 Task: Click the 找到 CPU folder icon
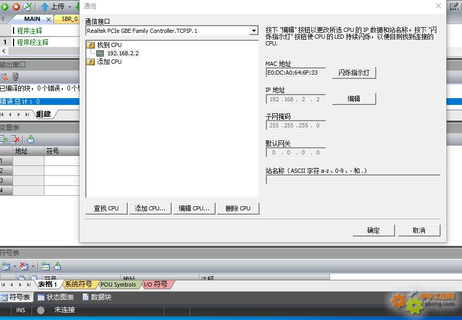click(91, 45)
